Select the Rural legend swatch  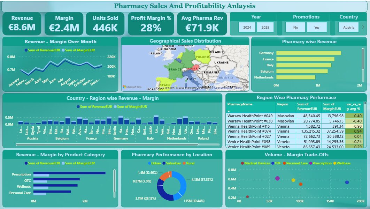(x=184, y=163)
